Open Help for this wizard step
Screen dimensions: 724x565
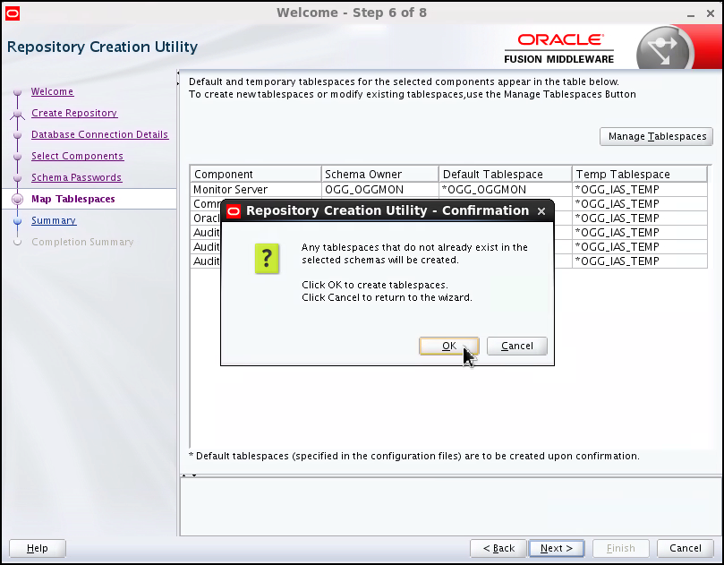click(37, 548)
